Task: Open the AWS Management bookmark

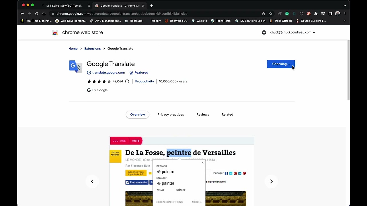Action: (x=105, y=21)
